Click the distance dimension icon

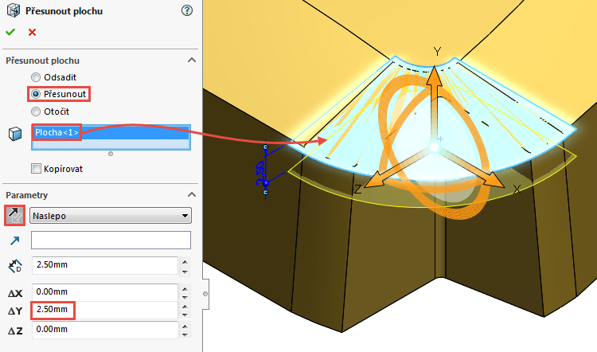tap(15, 266)
